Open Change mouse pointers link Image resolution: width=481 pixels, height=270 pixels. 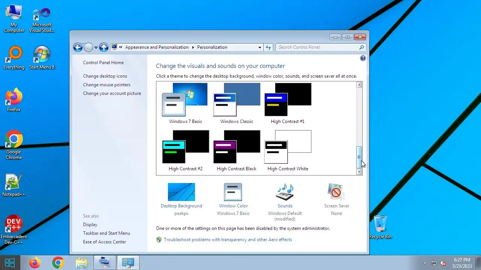pos(107,85)
